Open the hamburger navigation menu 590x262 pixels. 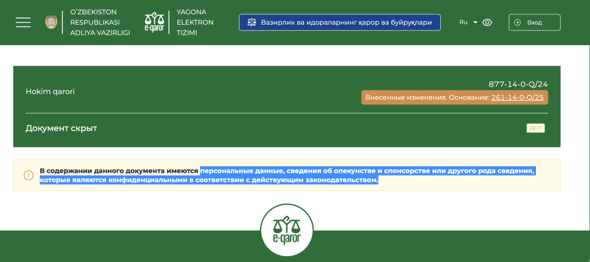pyautogui.click(x=23, y=22)
